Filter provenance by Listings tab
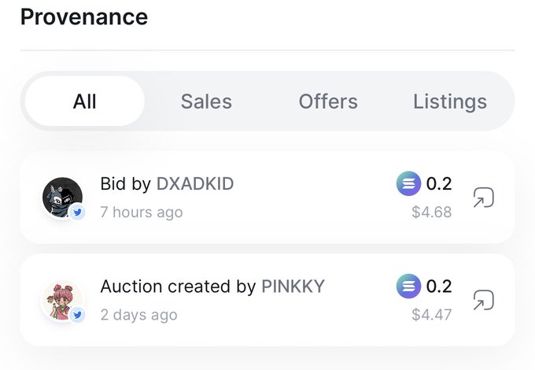The width and height of the screenshot is (535, 370). (x=450, y=102)
